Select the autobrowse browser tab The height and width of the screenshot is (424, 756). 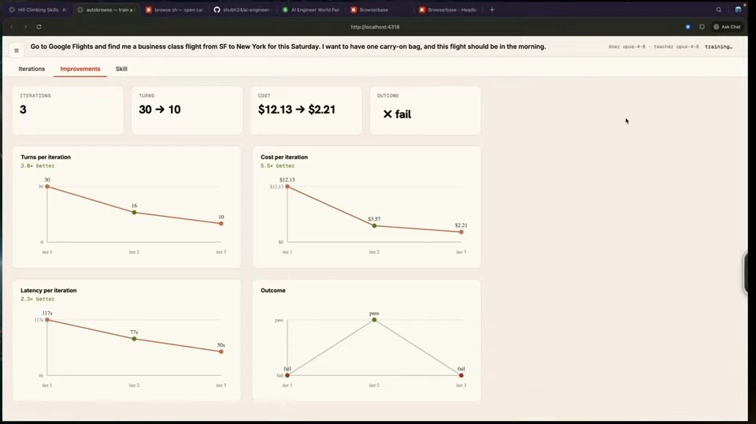106,9
